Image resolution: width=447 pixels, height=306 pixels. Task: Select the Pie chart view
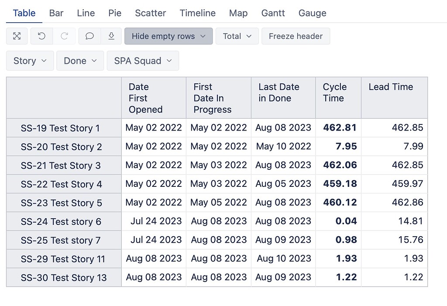tap(114, 13)
